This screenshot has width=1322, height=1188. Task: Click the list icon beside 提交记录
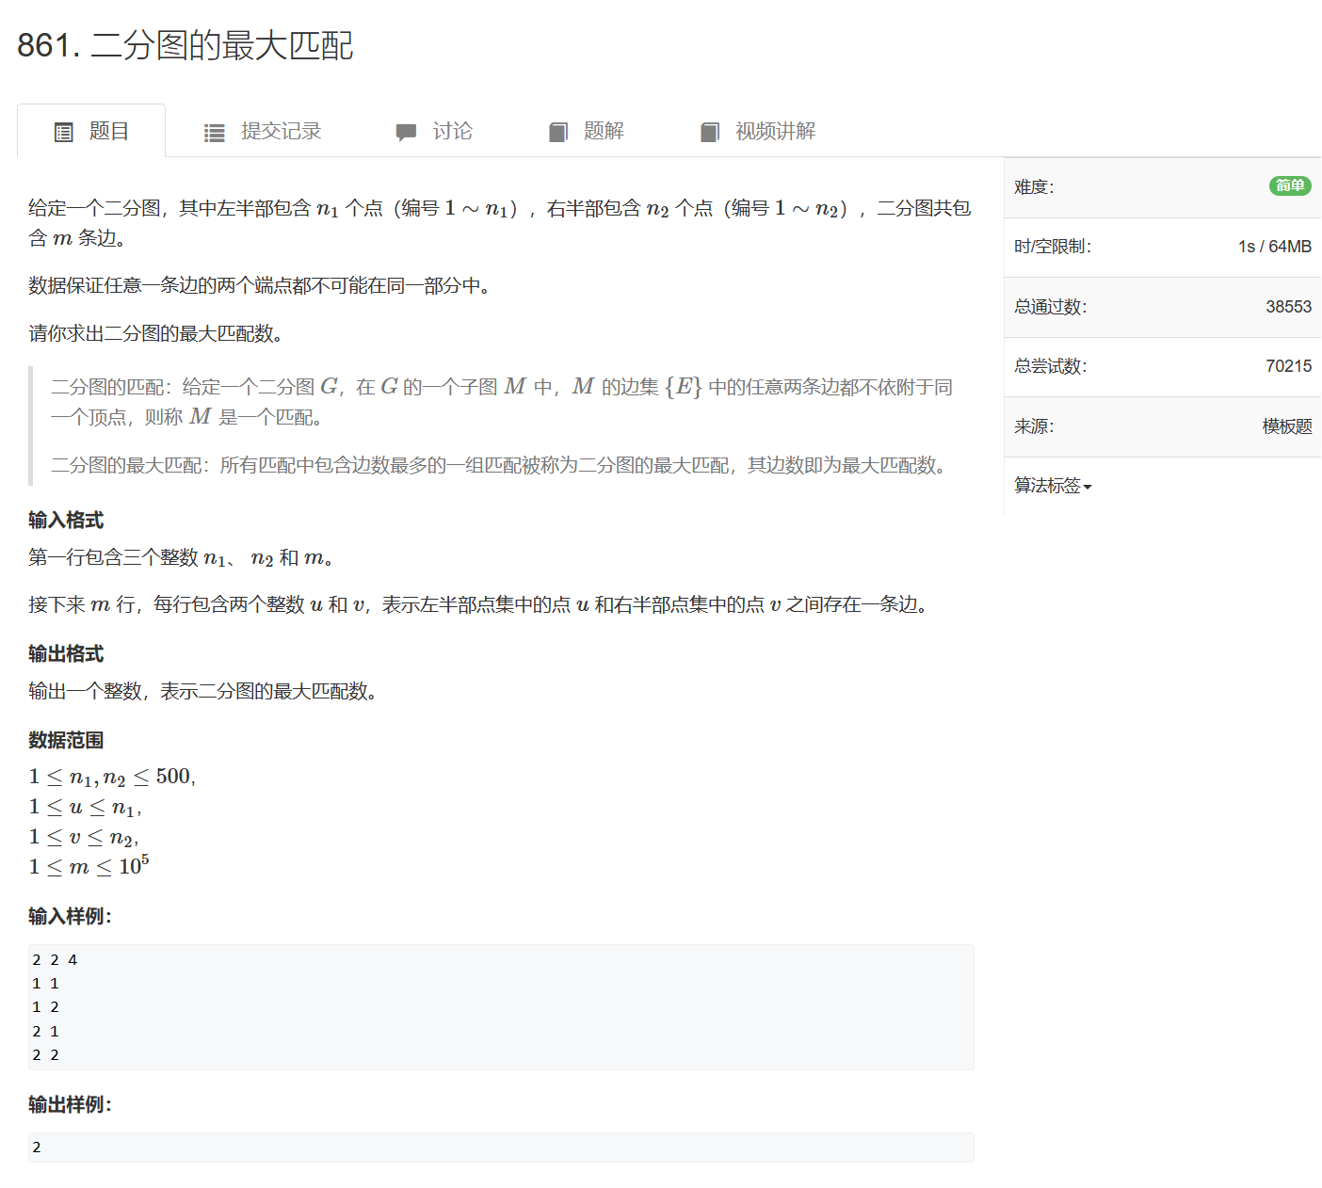(215, 133)
